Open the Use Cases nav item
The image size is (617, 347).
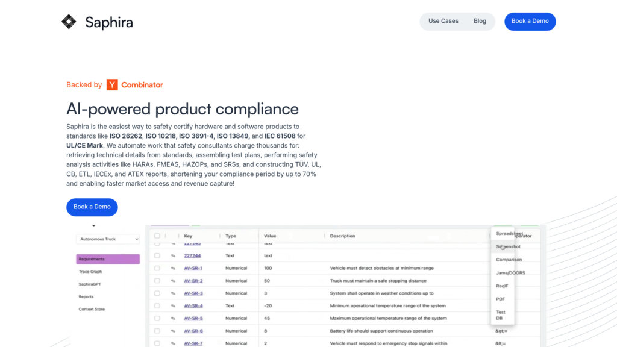443,21
